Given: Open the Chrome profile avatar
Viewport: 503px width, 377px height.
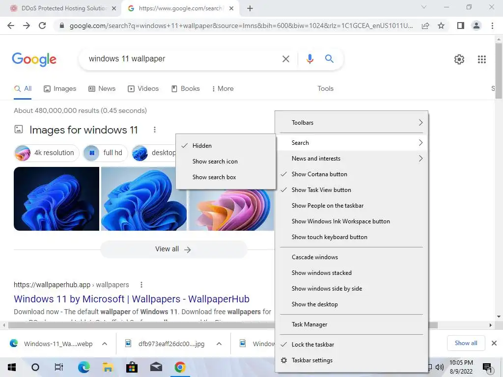Looking at the screenshot, I should pyautogui.click(x=476, y=26).
